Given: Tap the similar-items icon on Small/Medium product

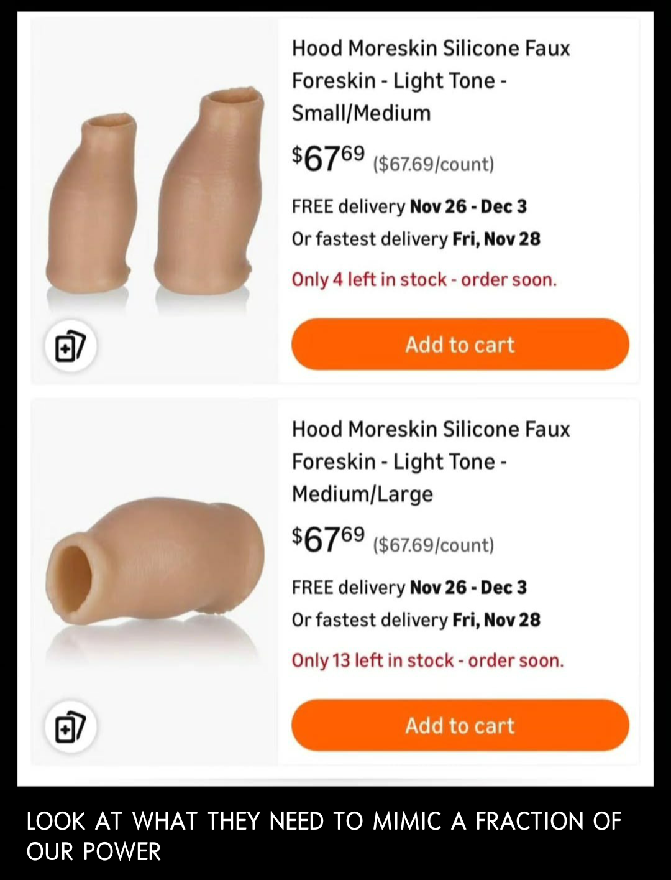Looking at the screenshot, I should pyautogui.click(x=70, y=346).
